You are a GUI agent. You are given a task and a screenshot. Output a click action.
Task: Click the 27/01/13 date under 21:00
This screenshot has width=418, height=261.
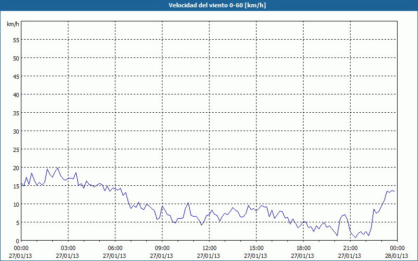pyautogui.click(x=350, y=256)
